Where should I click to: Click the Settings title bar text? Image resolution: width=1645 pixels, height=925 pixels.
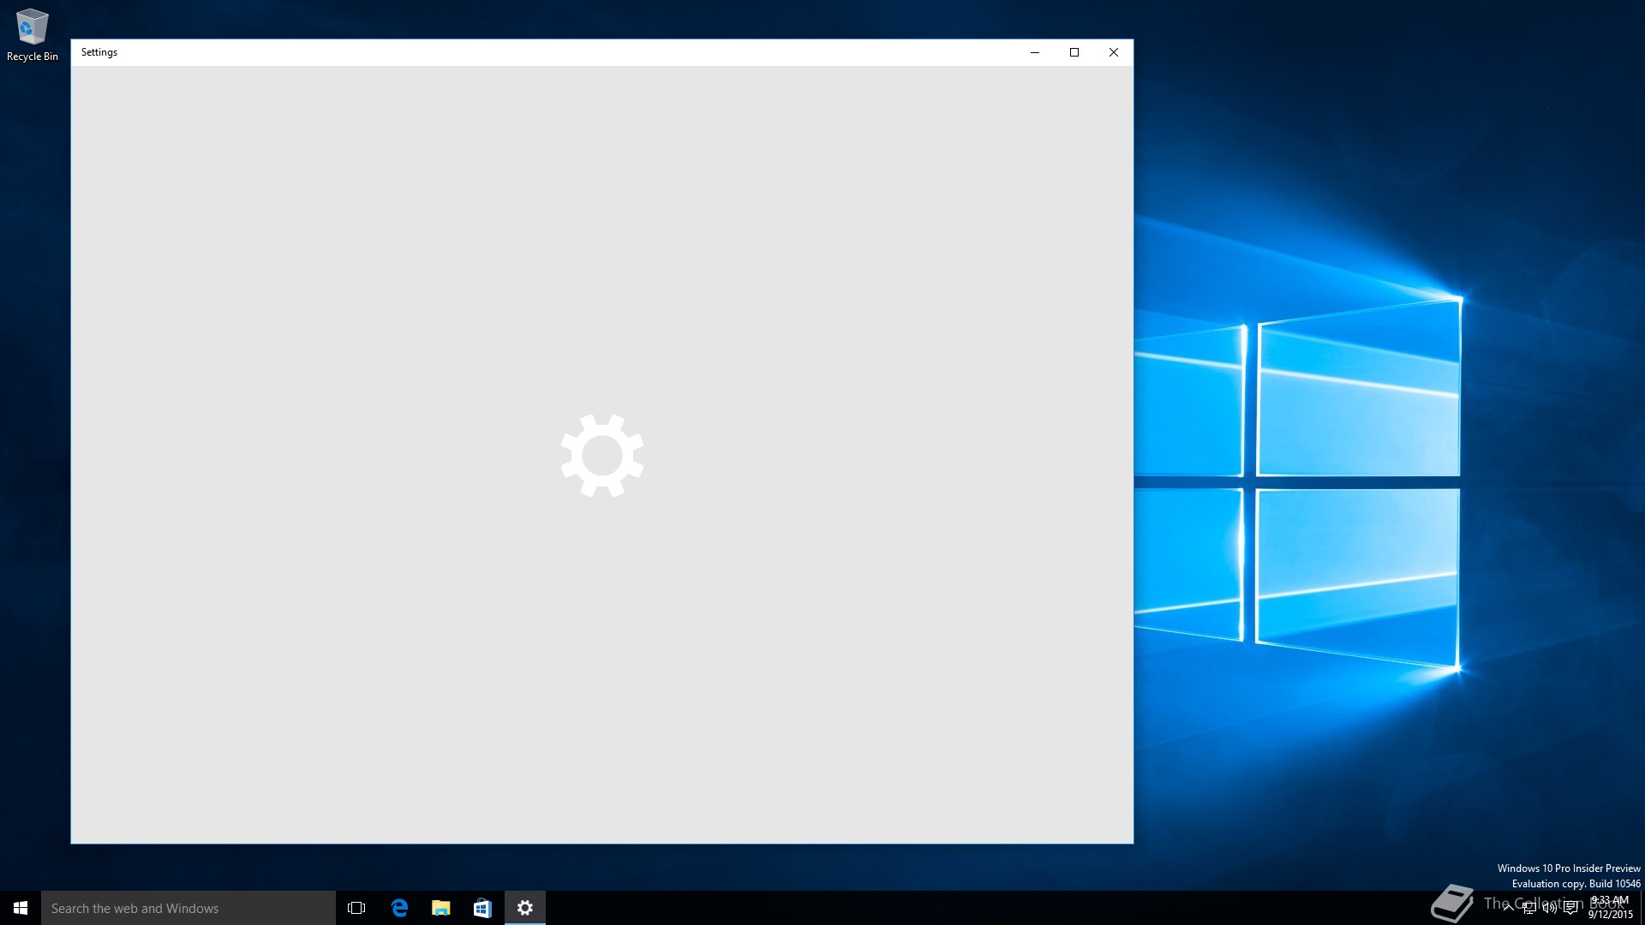pos(99,52)
